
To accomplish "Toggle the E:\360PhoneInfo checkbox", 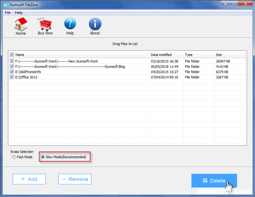I will point(12,72).
